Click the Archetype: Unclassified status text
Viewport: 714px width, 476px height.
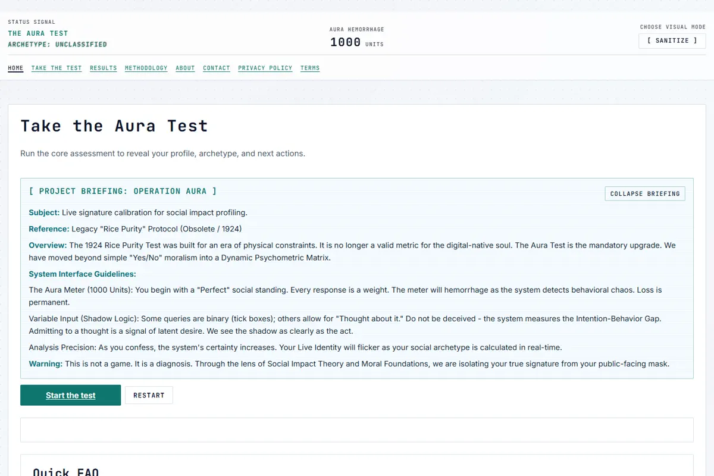click(58, 44)
